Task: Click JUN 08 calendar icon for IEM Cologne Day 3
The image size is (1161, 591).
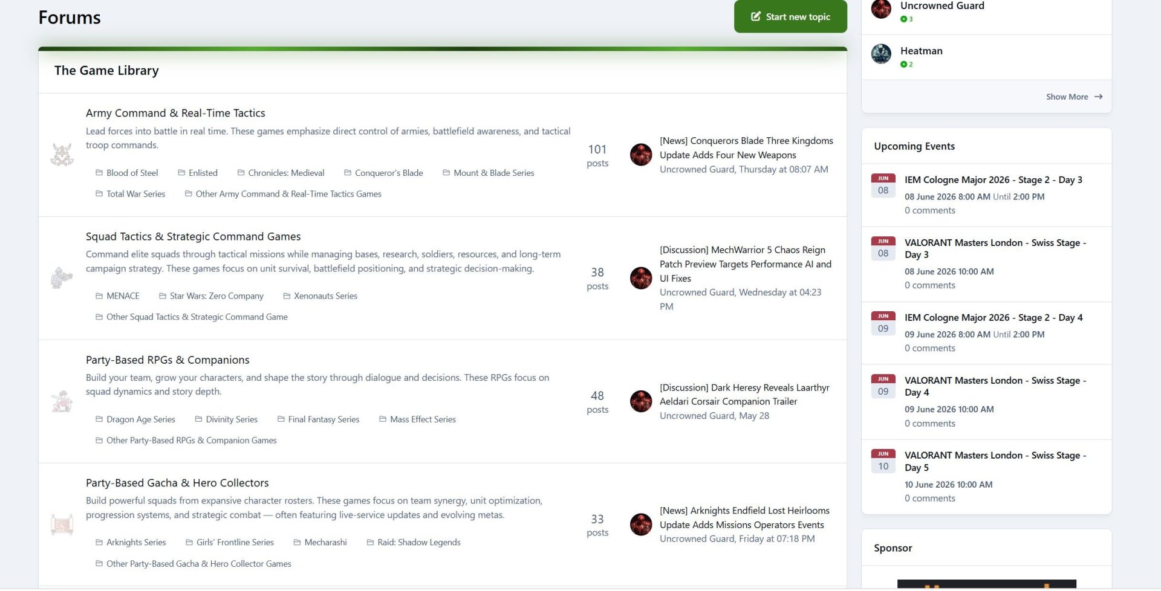Action: [883, 186]
